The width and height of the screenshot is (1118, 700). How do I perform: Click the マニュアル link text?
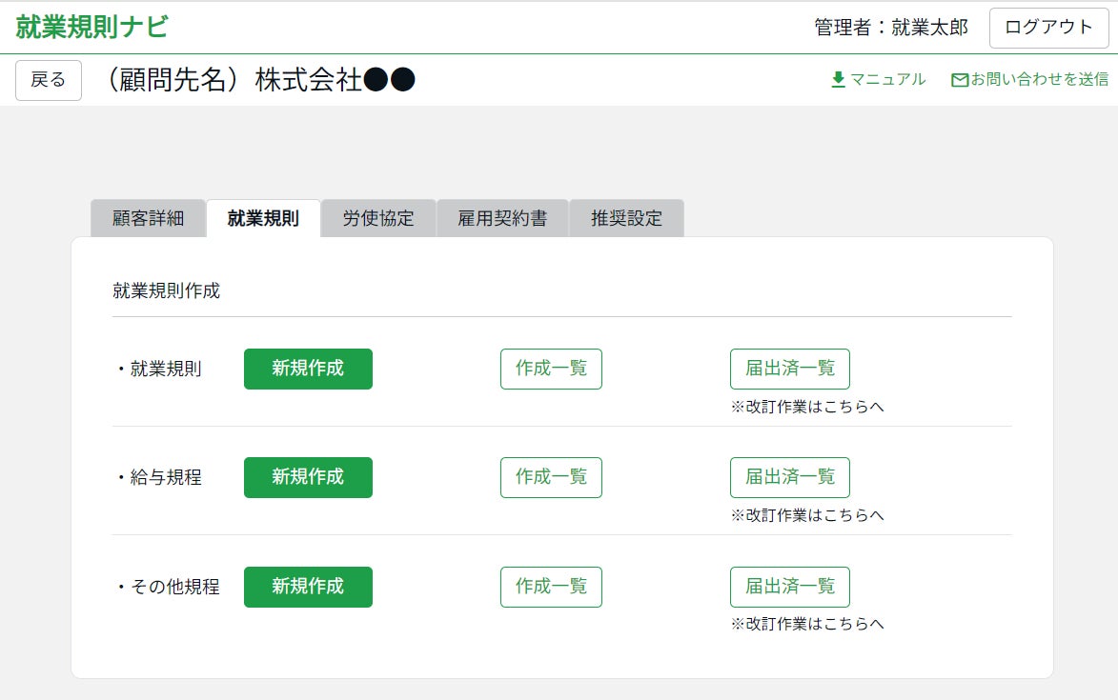(x=887, y=80)
